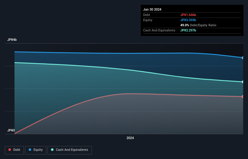Click the Equity label in tooltip

148,20
